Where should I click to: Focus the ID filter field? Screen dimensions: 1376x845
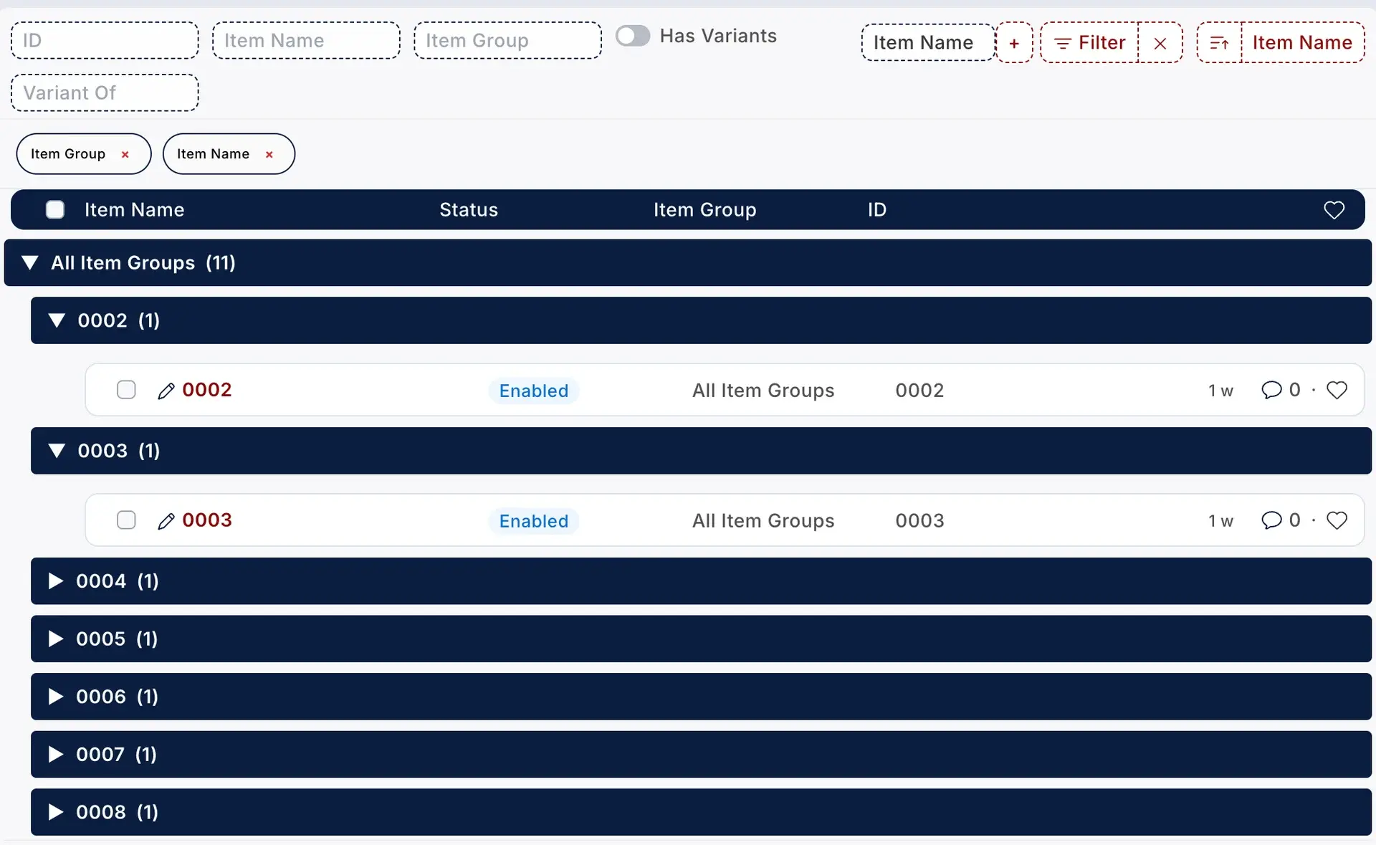[105, 40]
